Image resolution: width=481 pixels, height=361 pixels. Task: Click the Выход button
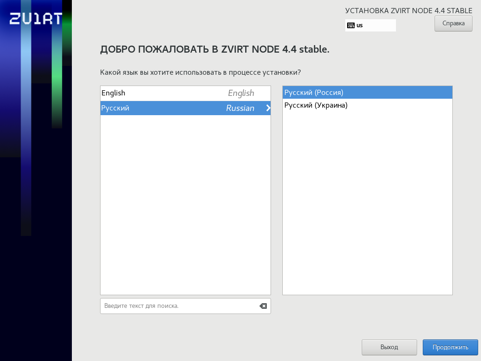pyautogui.click(x=389, y=347)
